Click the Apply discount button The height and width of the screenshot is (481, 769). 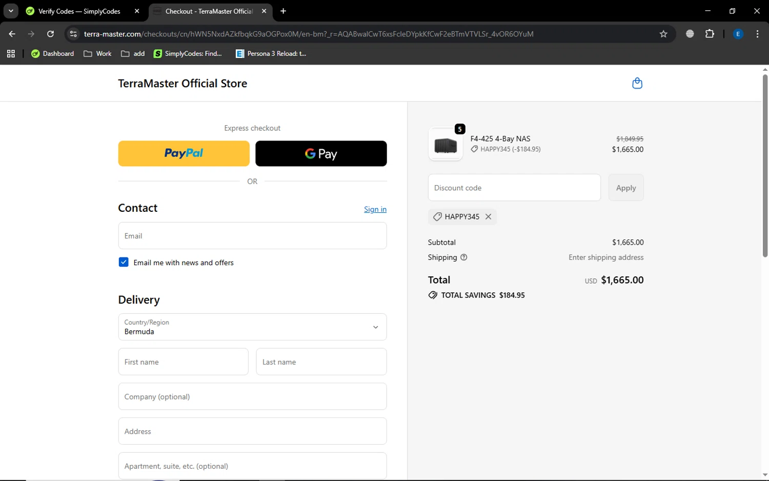pyautogui.click(x=626, y=188)
